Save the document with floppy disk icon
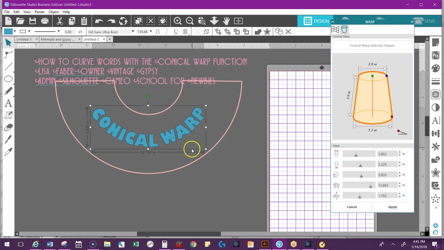Screen dimensions: 444x250 coord(33,21)
